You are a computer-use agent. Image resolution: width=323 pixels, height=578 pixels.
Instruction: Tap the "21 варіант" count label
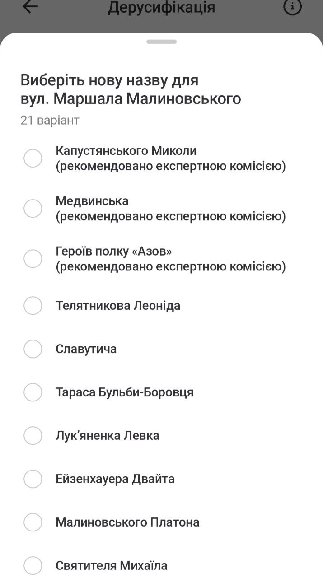point(50,120)
